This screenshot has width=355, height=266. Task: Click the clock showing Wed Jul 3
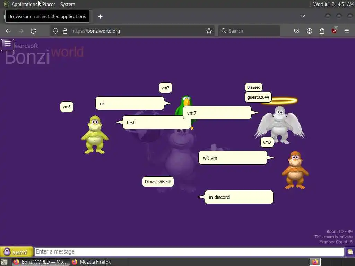(333, 4)
